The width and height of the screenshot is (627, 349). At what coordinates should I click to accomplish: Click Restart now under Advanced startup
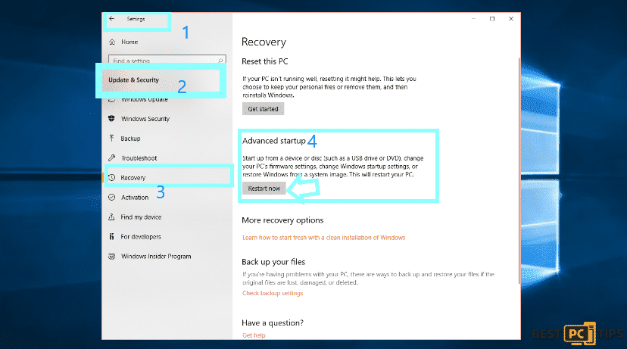point(264,189)
